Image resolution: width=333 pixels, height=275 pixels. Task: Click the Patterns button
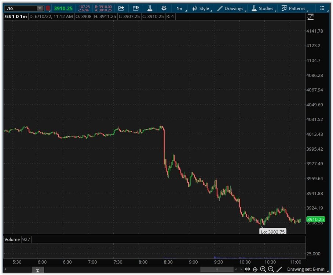click(293, 8)
